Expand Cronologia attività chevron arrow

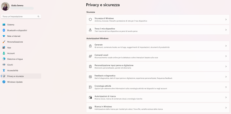[x=226, y=87]
